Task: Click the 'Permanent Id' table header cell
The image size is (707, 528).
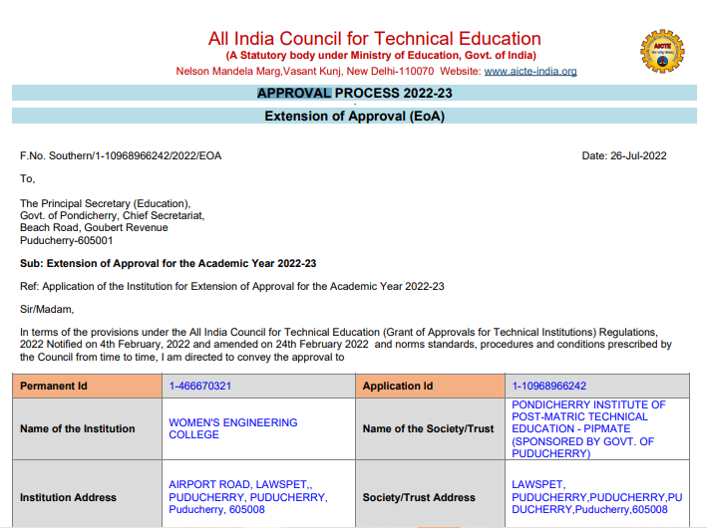Action: click(x=88, y=386)
